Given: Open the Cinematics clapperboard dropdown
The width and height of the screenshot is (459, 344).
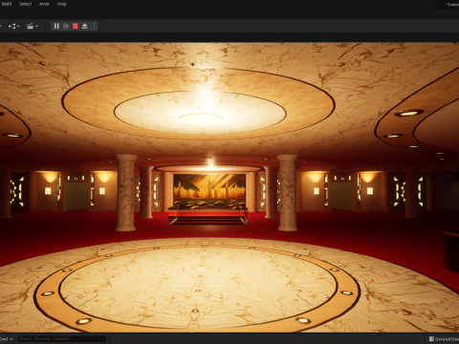Looking at the screenshot, I should (x=33, y=26).
